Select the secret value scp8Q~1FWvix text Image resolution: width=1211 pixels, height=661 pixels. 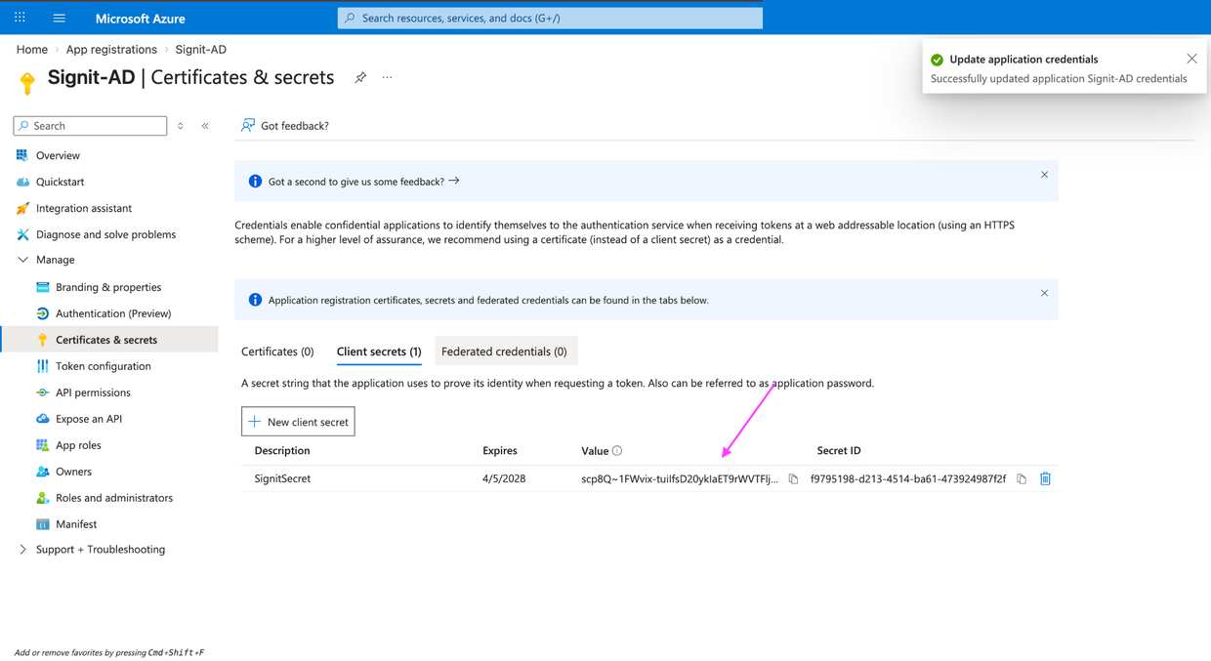(x=681, y=478)
